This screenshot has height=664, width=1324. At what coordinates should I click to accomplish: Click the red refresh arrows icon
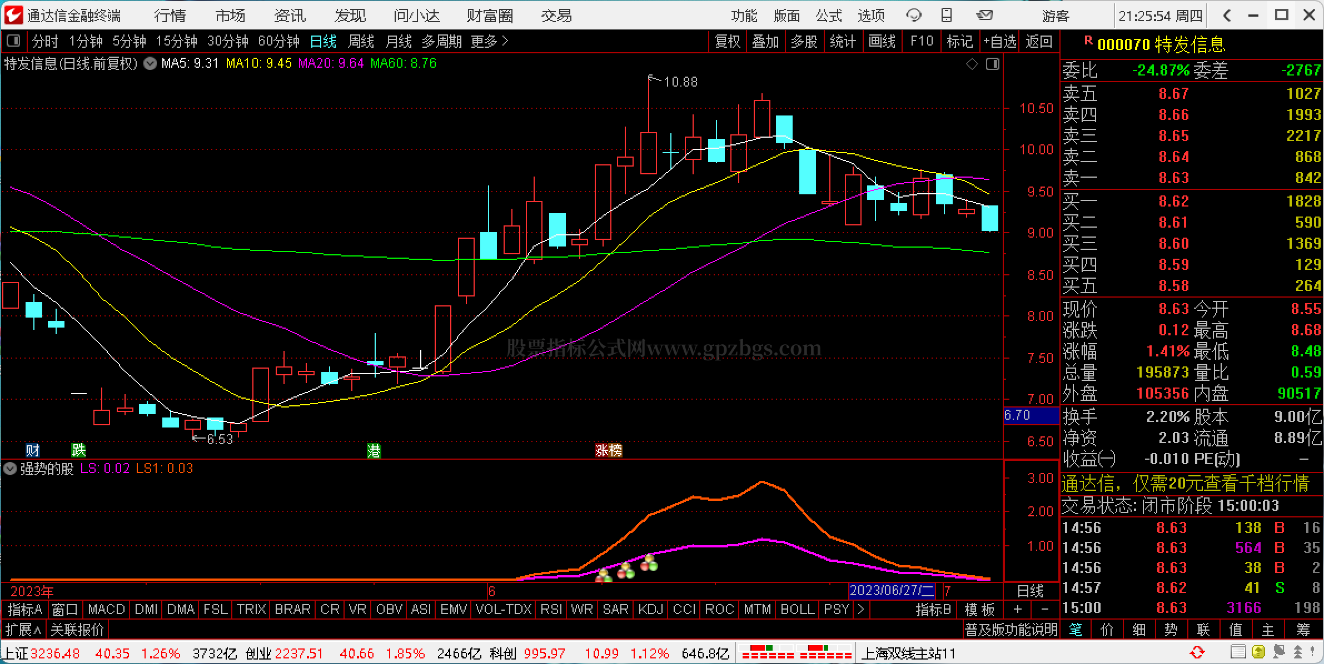(x=1197, y=652)
